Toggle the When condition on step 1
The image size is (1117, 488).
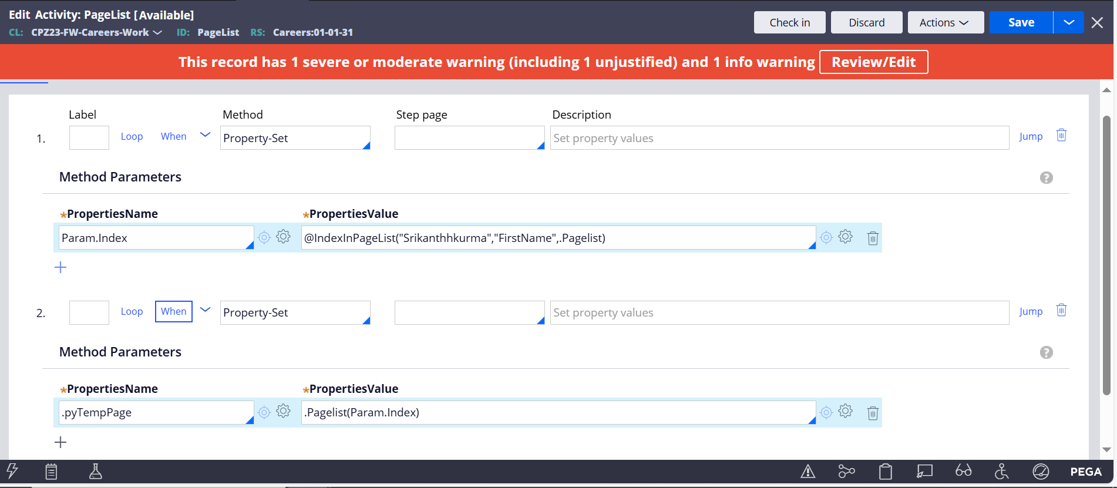pos(174,136)
